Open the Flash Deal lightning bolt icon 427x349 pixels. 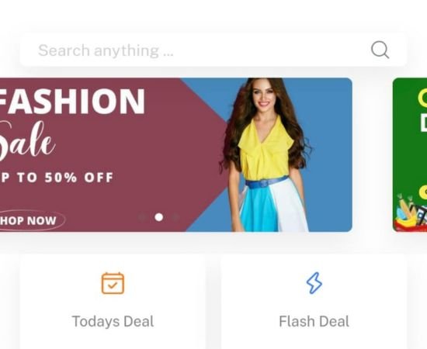click(x=314, y=283)
